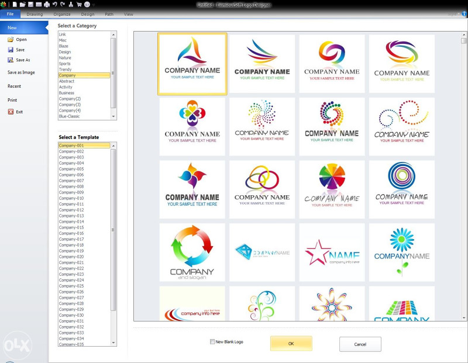This screenshot has height=363, width=468.
Task: Click the Cancel button
Action: pos(360,344)
